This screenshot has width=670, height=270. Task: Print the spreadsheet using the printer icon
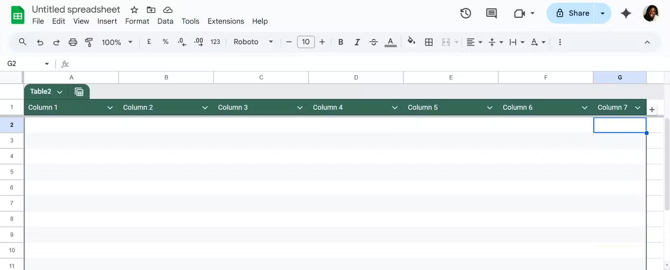click(x=73, y=42)
